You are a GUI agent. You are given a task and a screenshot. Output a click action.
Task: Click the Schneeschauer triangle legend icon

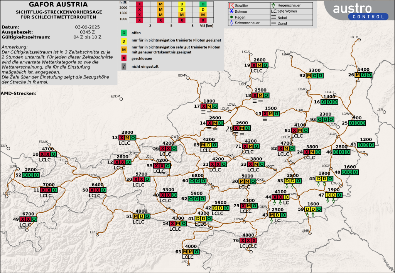[x=231, y=23]
